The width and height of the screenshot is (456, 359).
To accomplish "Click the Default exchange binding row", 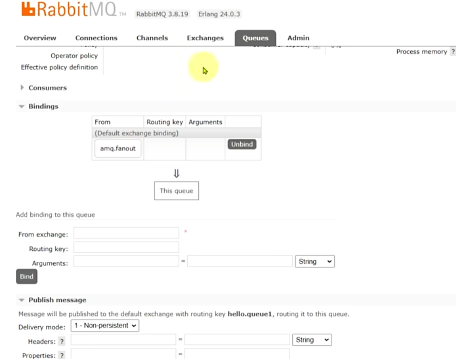I will click(x=176, y=133).
